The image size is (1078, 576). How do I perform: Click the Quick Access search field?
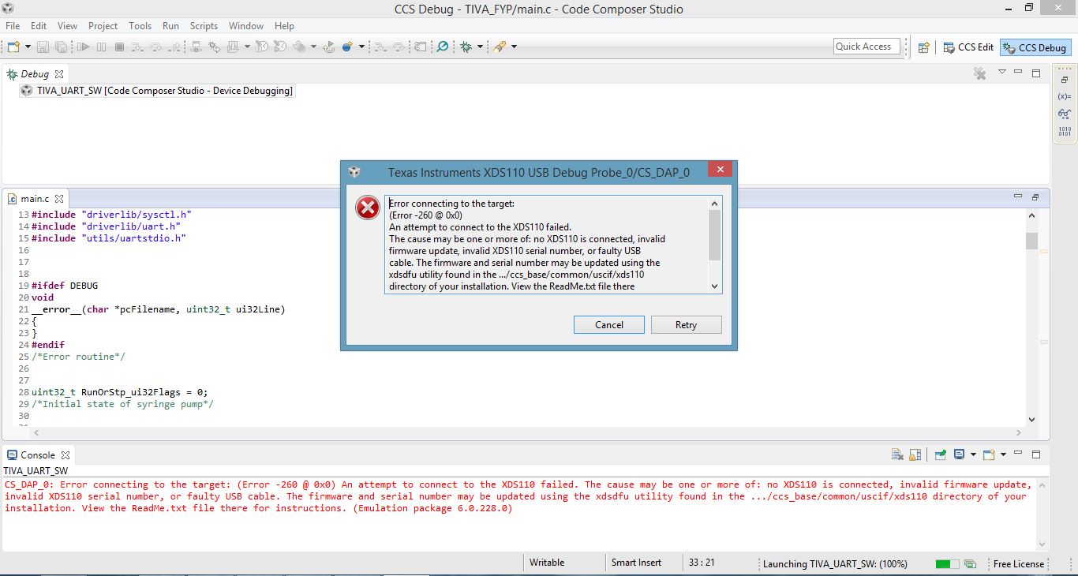click(867, 47)
